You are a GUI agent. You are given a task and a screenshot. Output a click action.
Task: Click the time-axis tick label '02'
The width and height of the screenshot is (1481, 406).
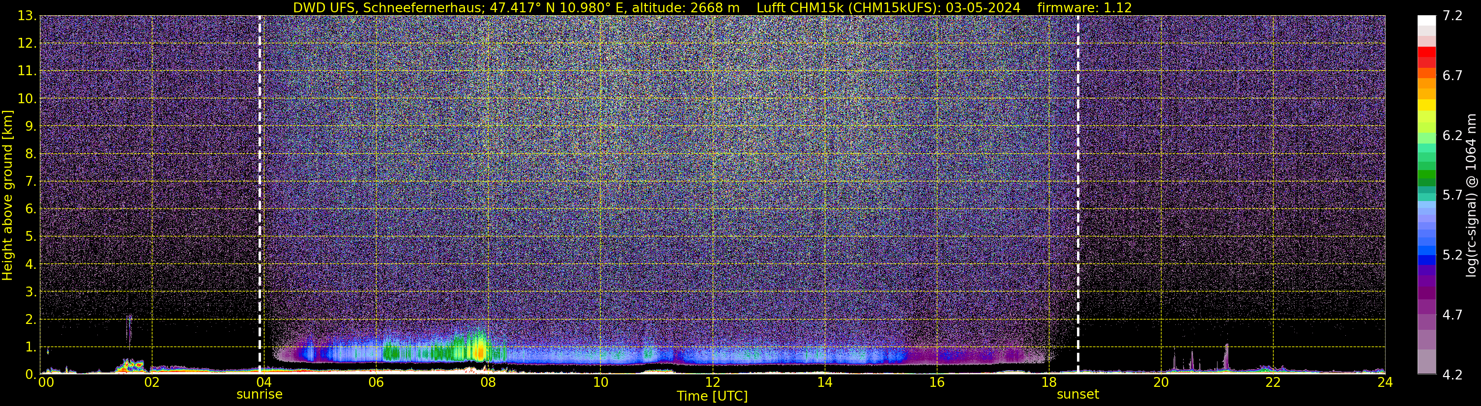click(x=151, y=382)
